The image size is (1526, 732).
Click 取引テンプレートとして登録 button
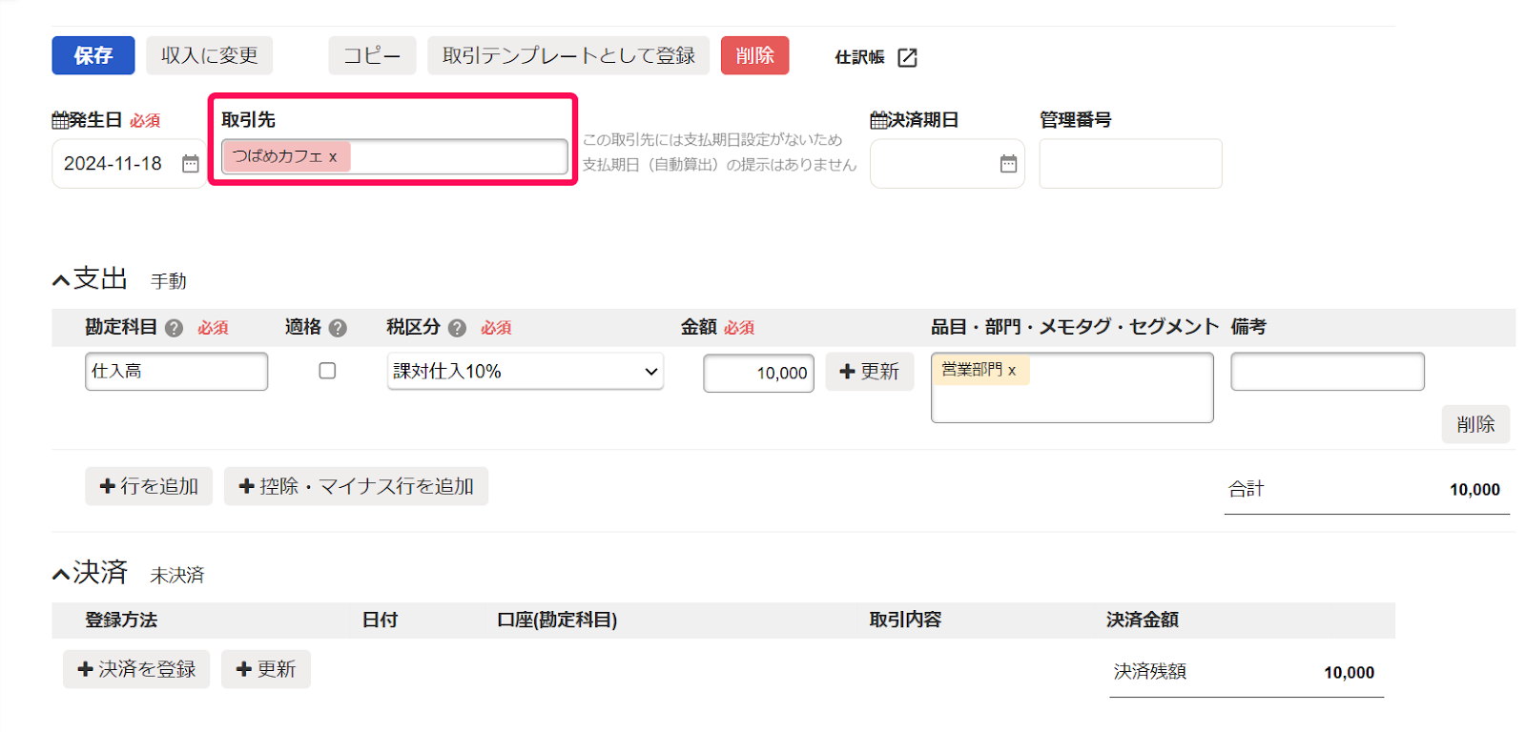pos(568,55)
